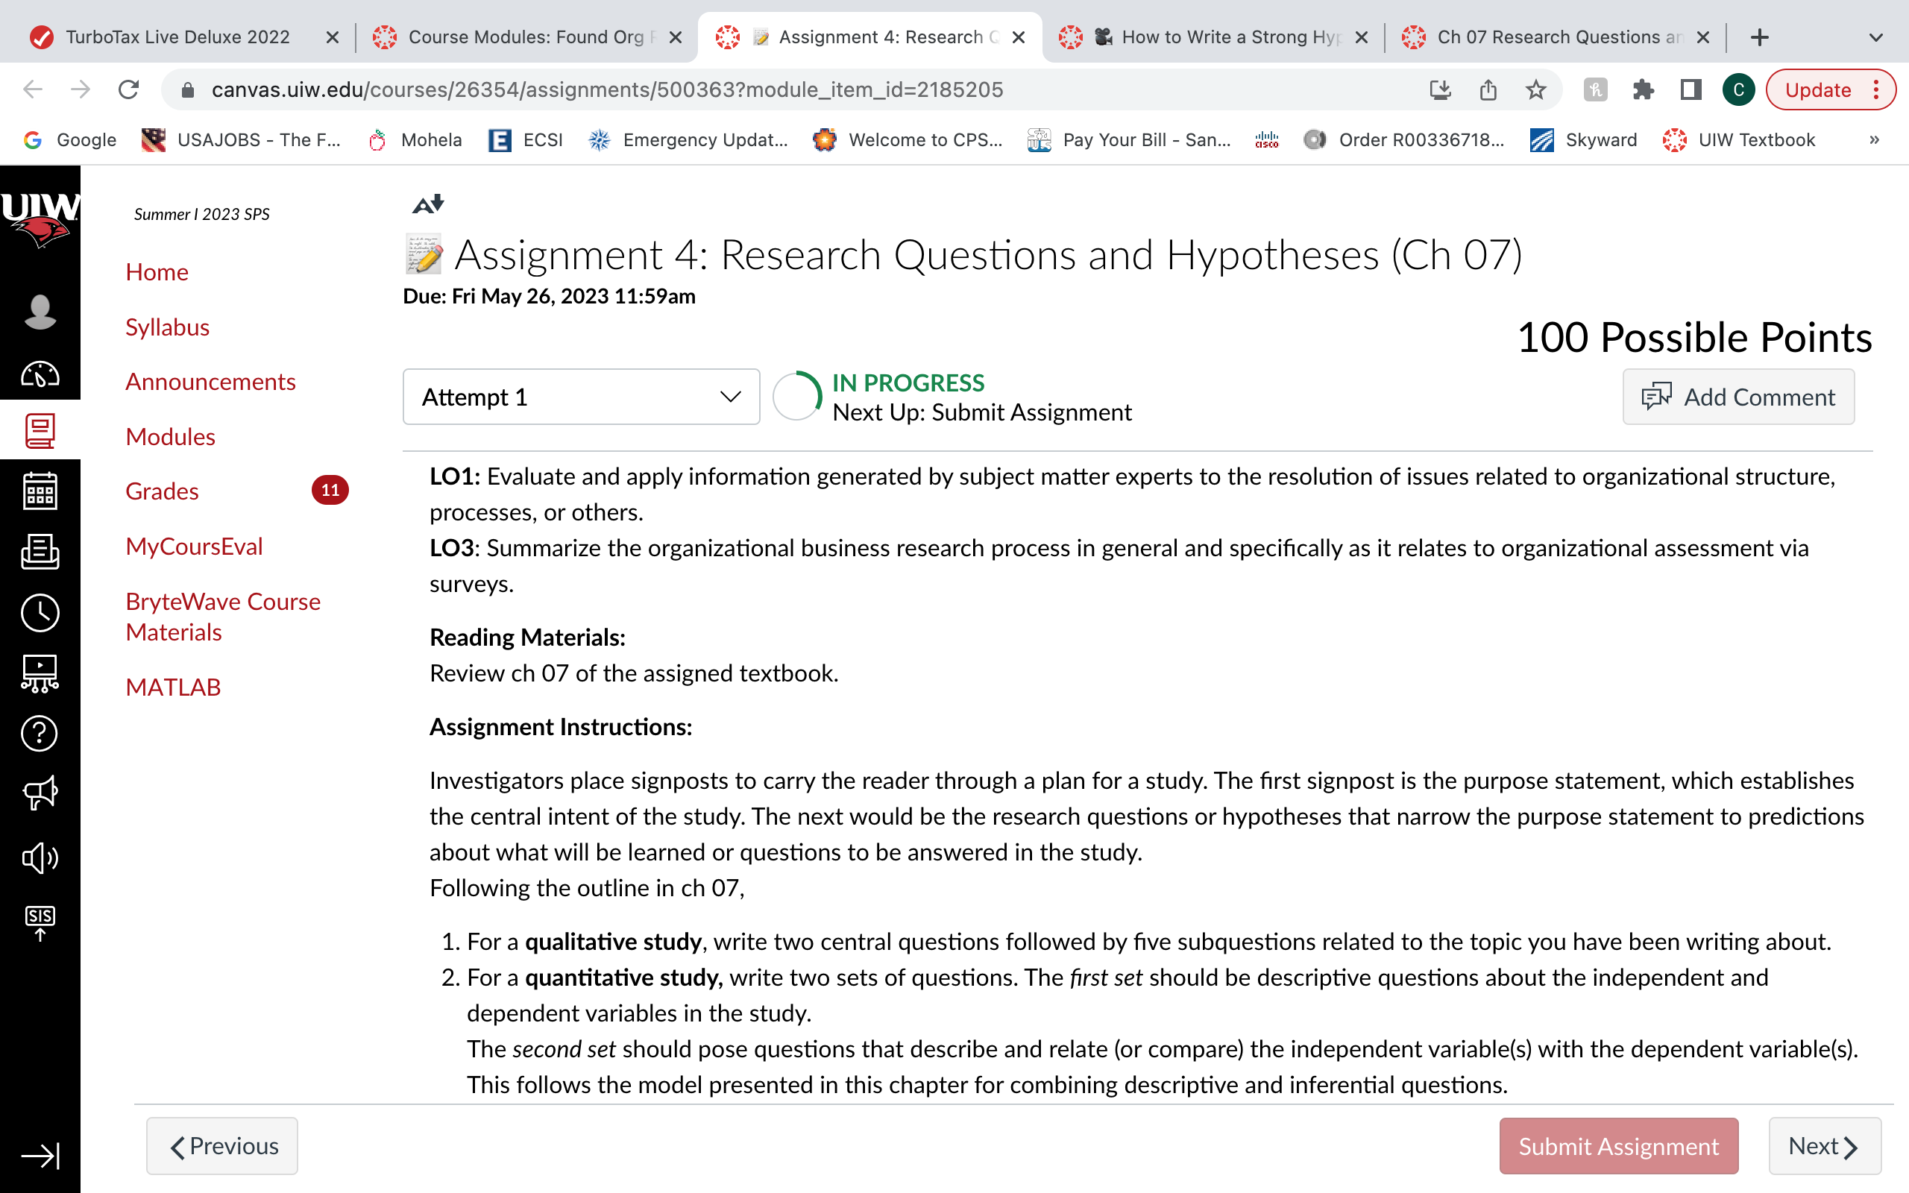Open the Update menu three dots
The image size is (1909, 1193).
1877,90
